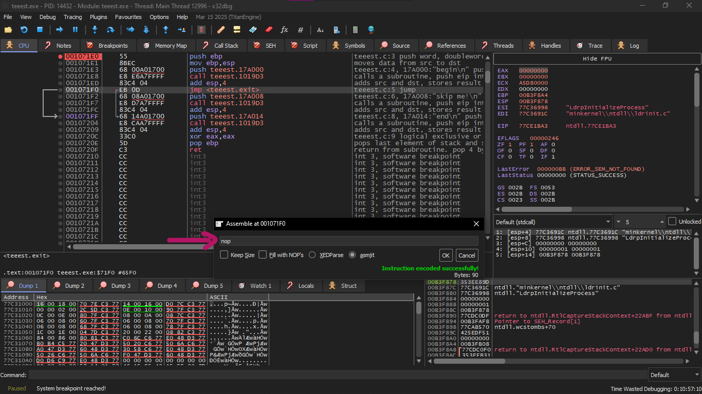702x394 pixels.
Task: Click the Step Over curved arrow icon
Action: click(x=110, y=30)
